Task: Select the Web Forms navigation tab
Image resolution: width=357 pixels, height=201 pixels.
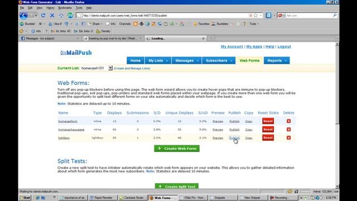Action: [249, 61]
